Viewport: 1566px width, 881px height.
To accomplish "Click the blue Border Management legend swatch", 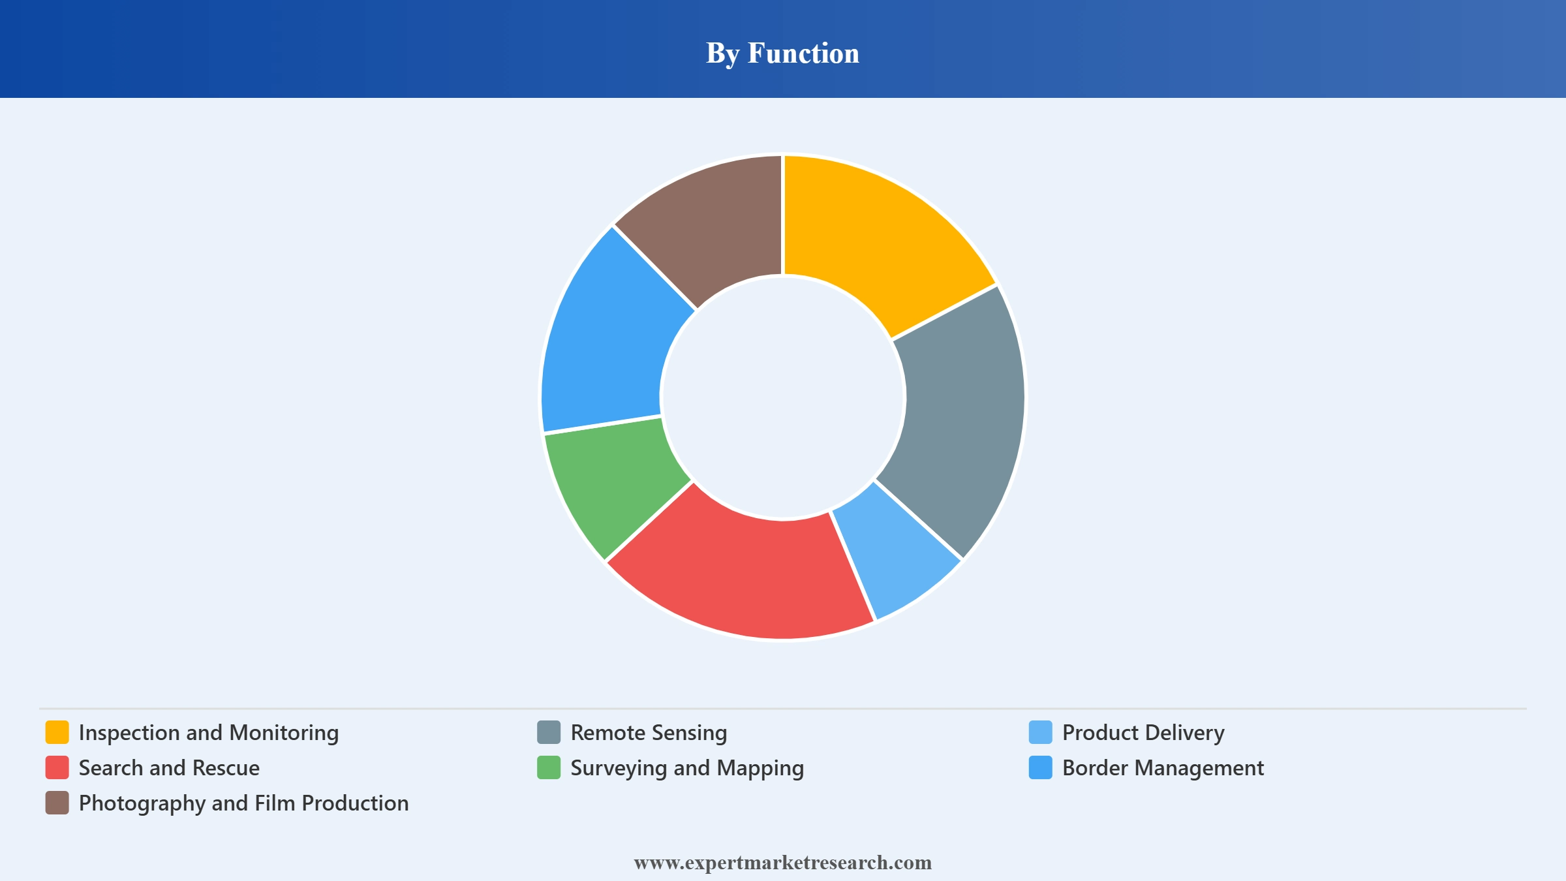I will [x=1041, y=767].
